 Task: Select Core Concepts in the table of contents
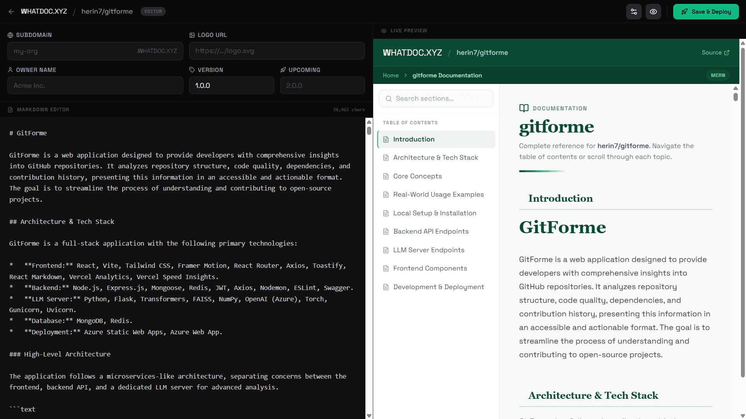(x=417, y=176)
